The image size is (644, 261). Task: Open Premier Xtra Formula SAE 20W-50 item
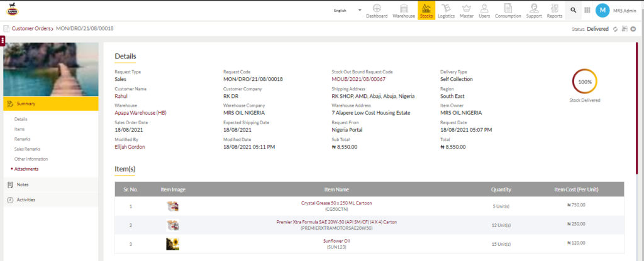click(x=336, y=222)
